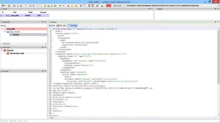Open the dropdown arrow beside the save icon

tap(6, 6)
